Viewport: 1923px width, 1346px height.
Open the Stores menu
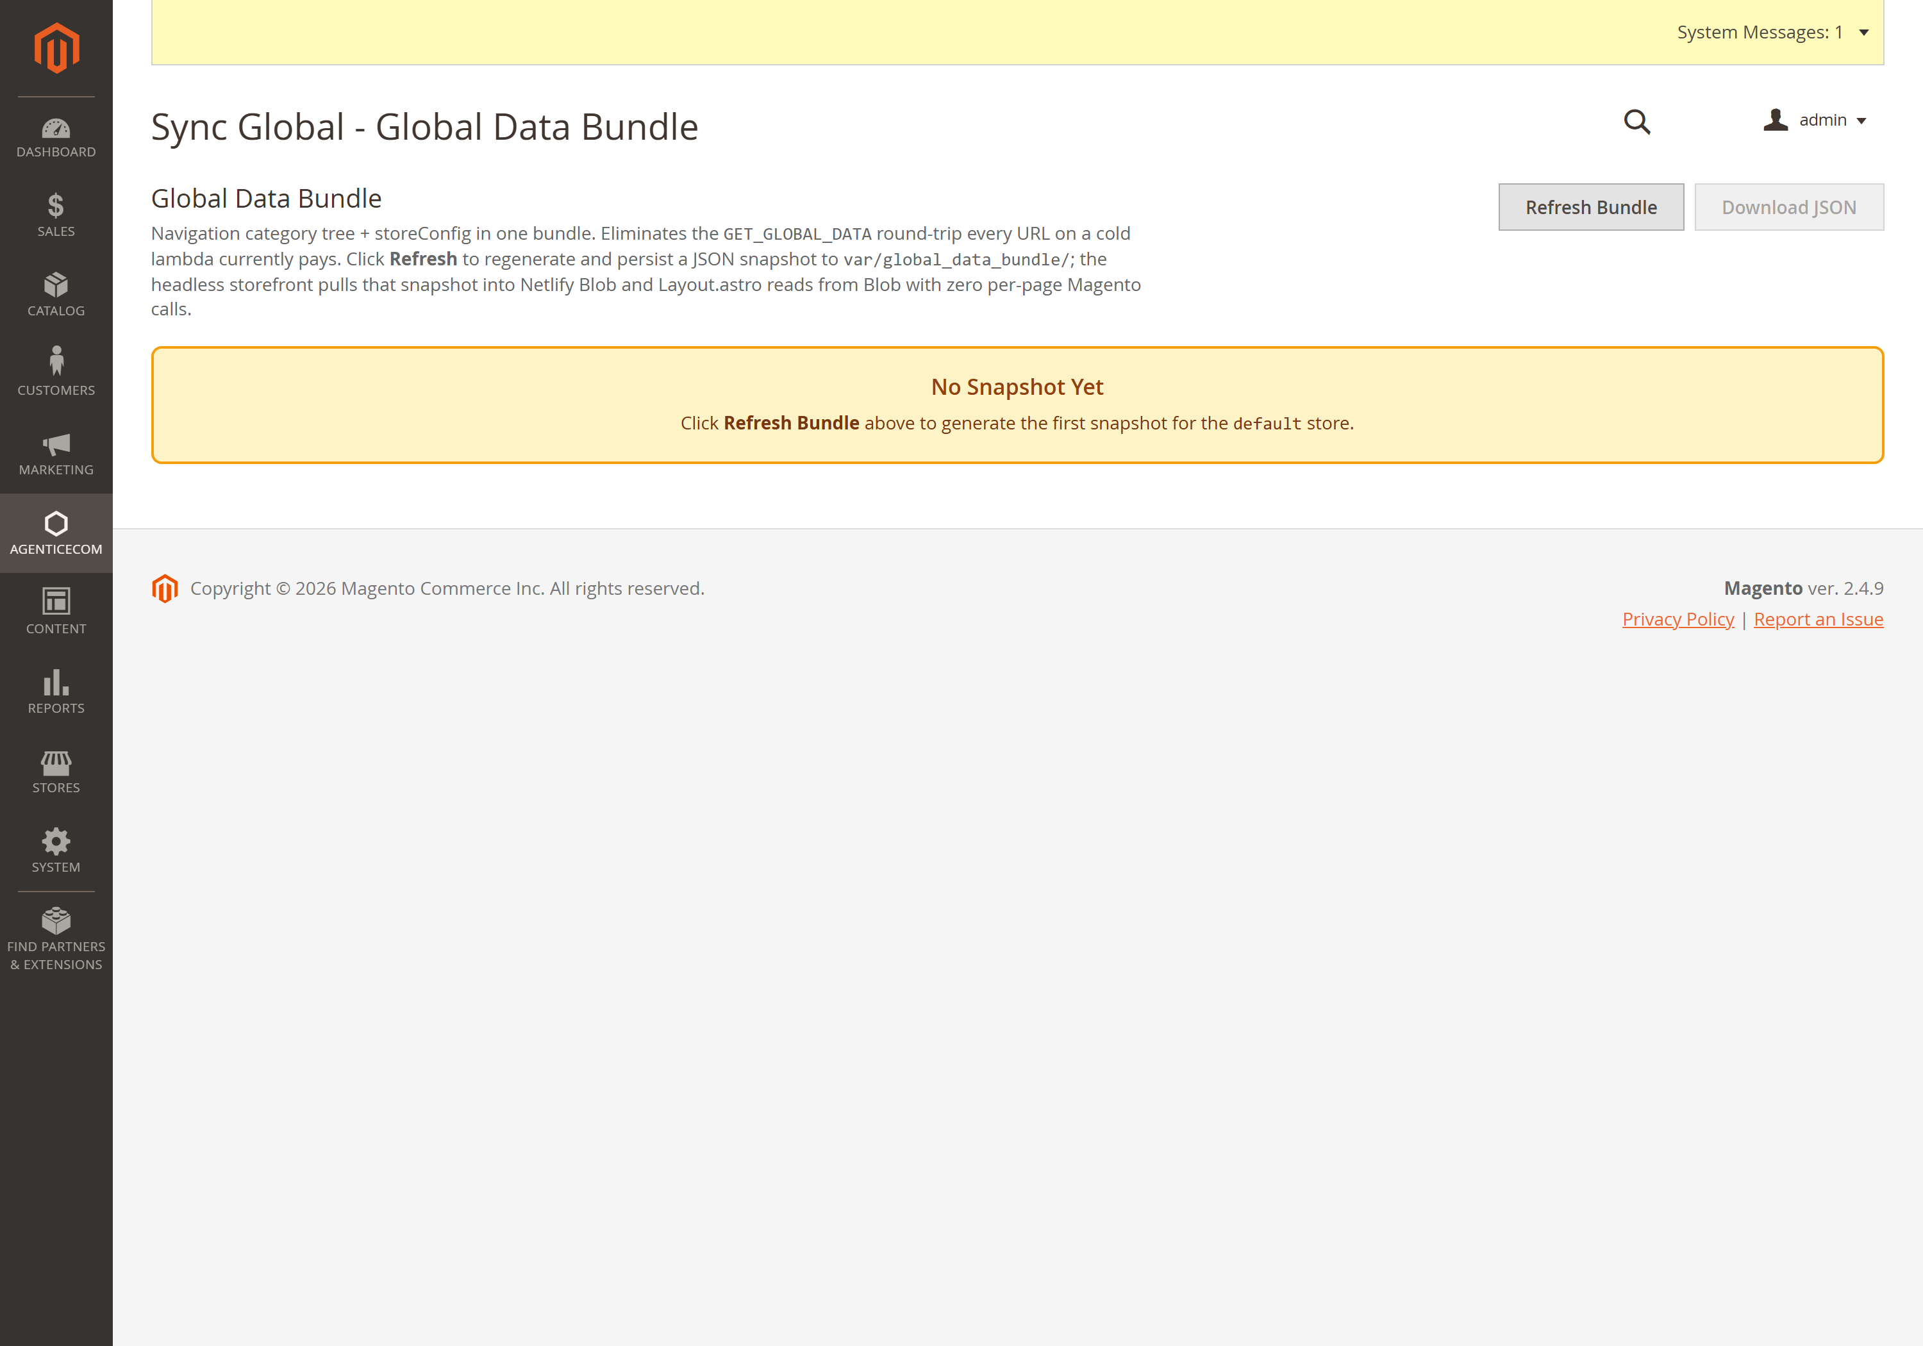(x=56, y=772)
